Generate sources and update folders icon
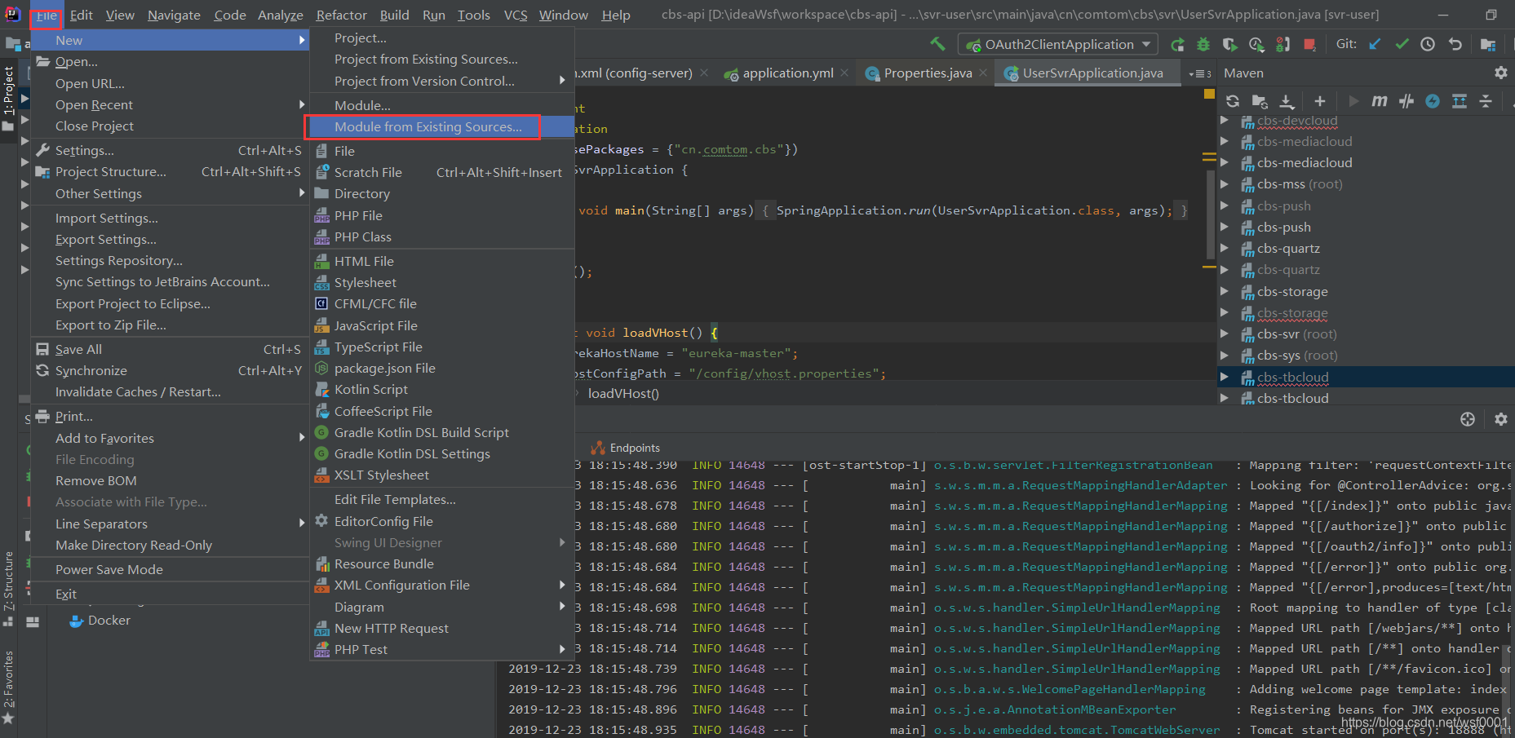The height and width of the screenshot is (738, 1515). (x=1260, y=101)
